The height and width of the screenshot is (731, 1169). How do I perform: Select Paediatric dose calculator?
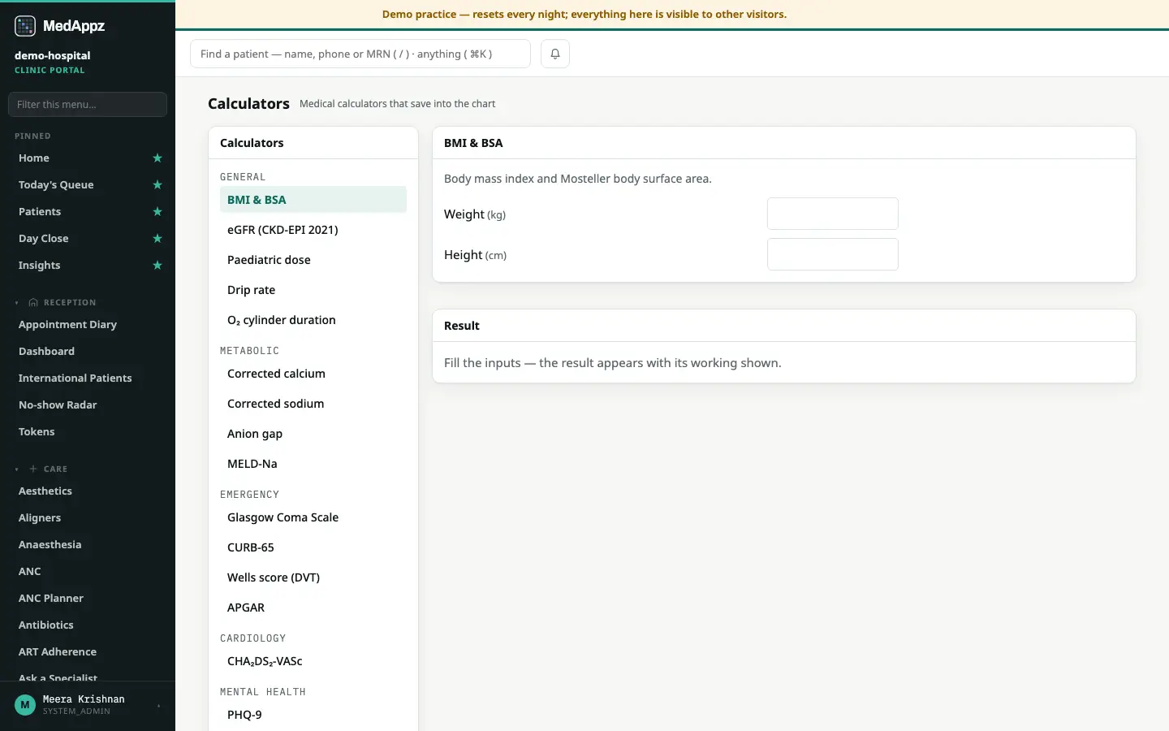[313, 260]
